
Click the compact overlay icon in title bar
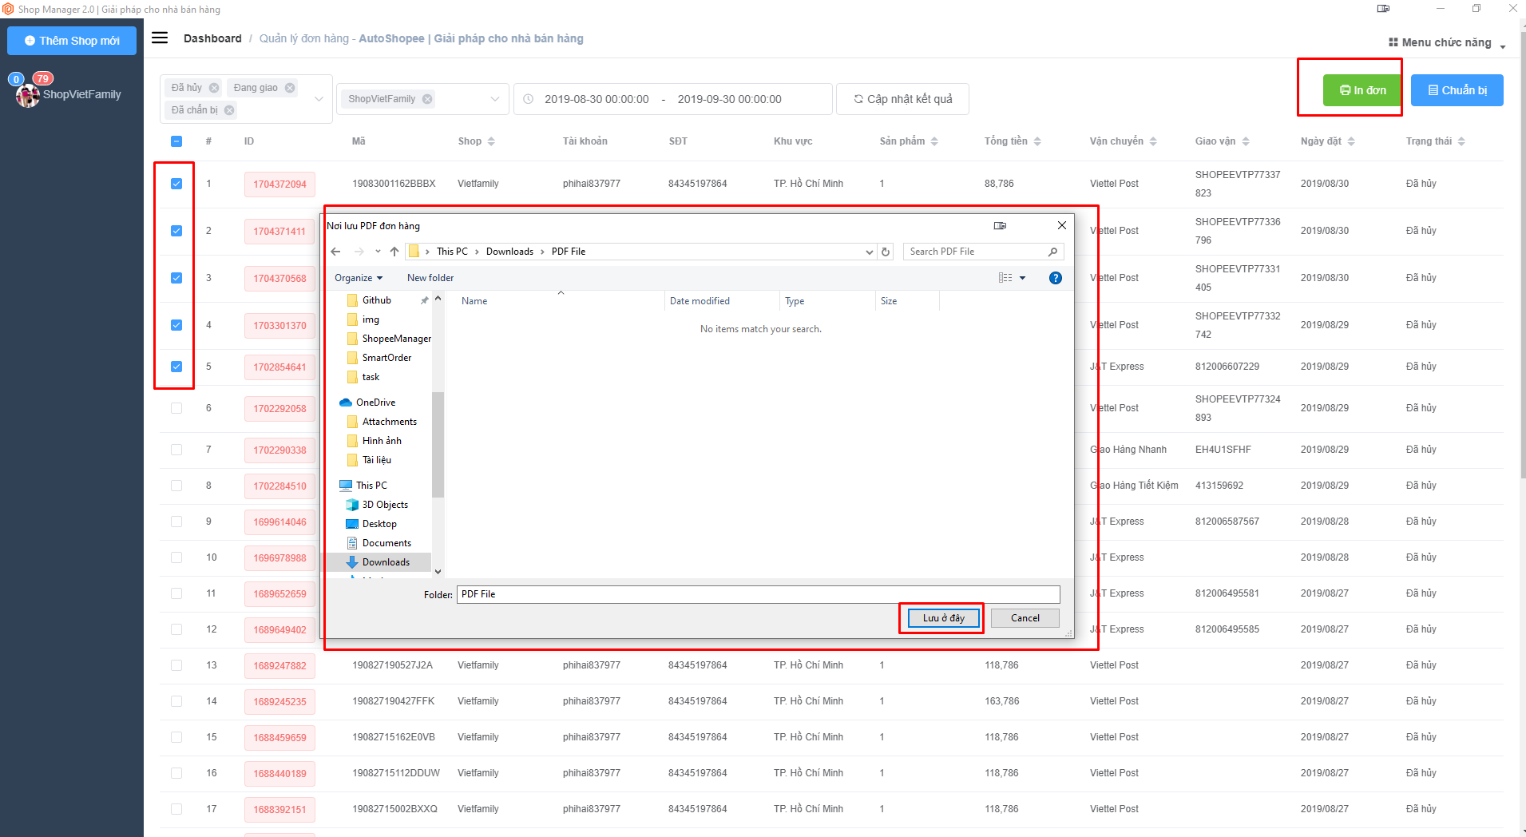(1383, 9)
